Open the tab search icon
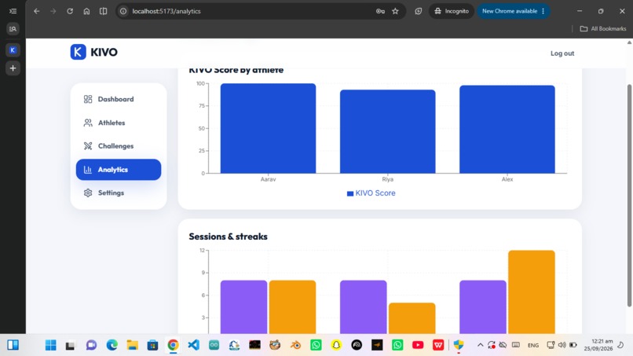Screen dimensions: 633x356 13,29
